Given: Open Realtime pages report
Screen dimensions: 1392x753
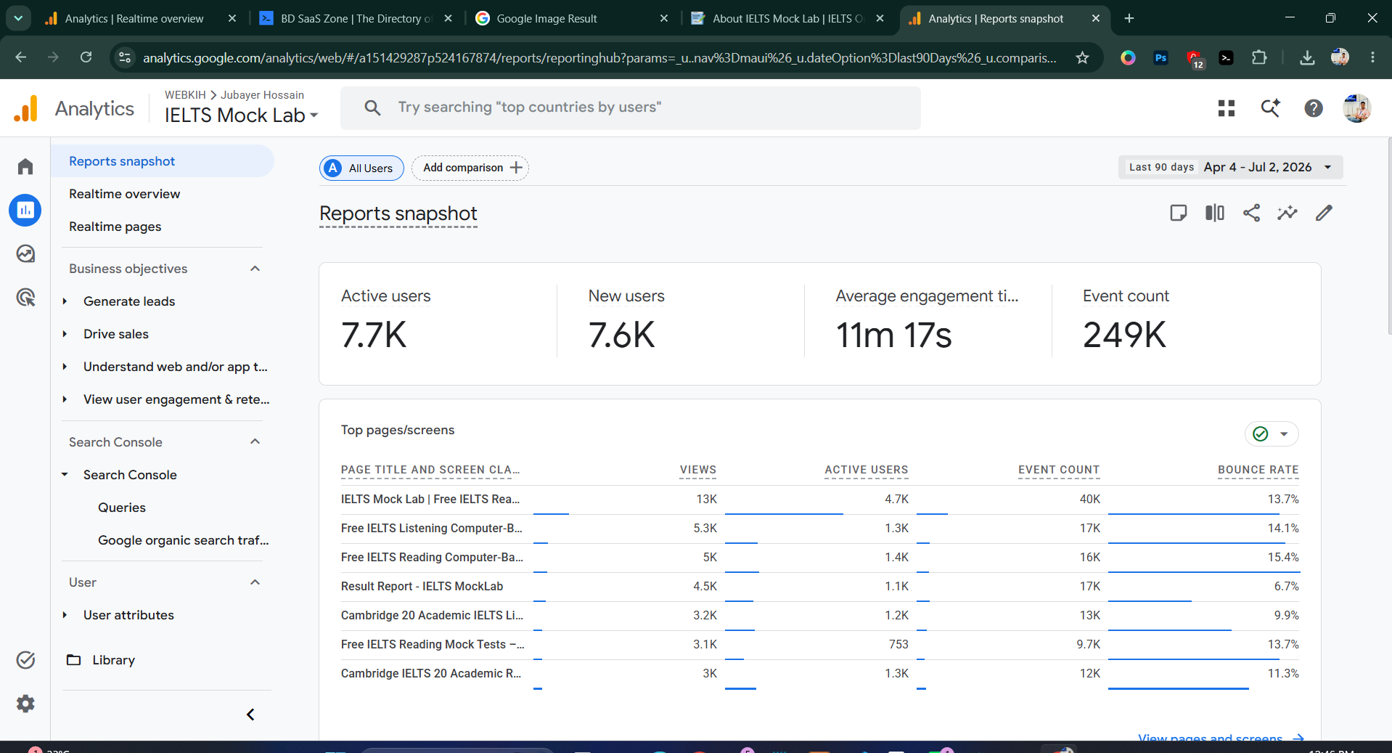Looking at the screenshot, I should coord(115,227).
